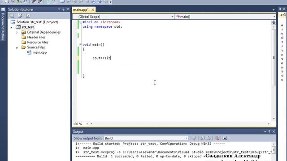Click the Build: 1 succeeded output line
Screen dimensions: 287x161
pos(140,156)
